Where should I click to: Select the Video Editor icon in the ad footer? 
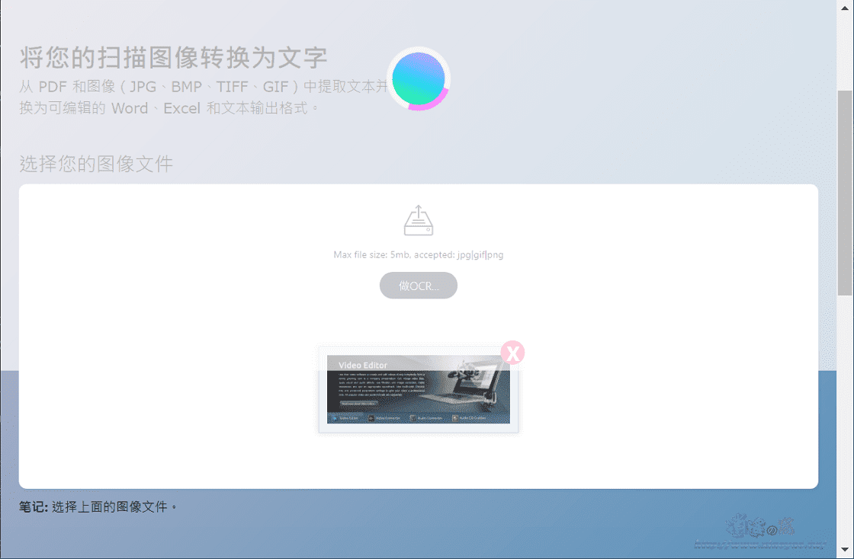pyautogui.click(x=335, y=418)
